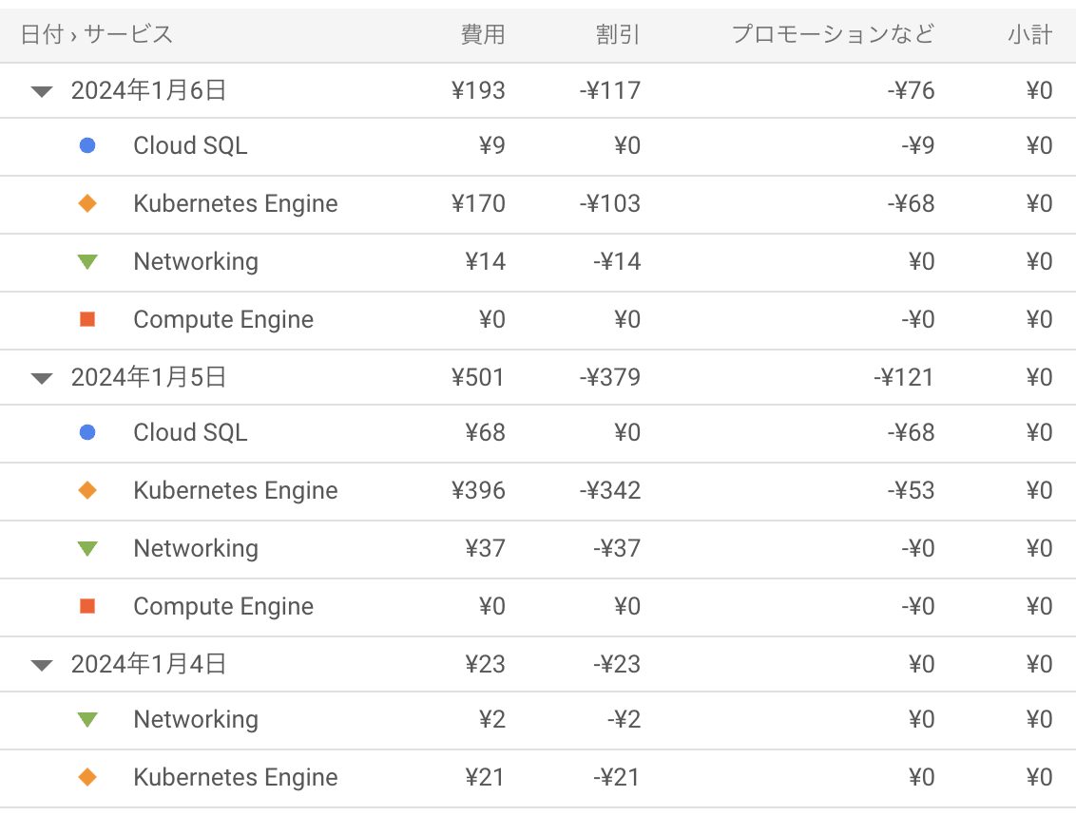Click blue circle icon for Cloud SQL under January 6
This screenshot has height=815, width=1076.
[x=87, y=146]
